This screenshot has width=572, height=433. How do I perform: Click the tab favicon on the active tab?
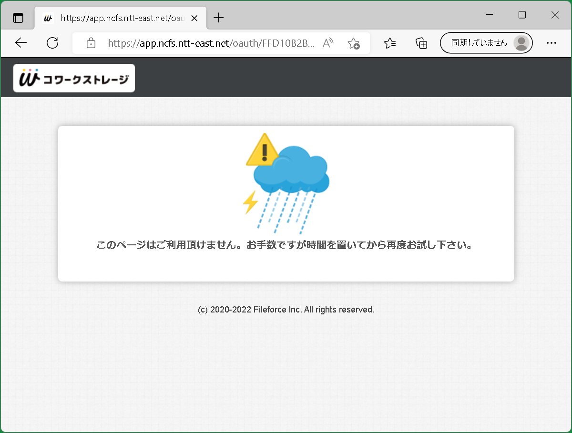[x=46, y=18]
